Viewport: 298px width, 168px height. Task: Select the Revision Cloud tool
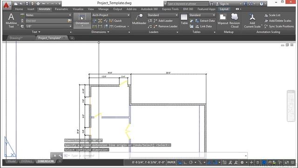click(235, 21)
